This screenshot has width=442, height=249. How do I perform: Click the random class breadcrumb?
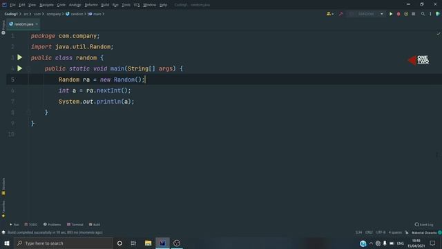point(75,14)
